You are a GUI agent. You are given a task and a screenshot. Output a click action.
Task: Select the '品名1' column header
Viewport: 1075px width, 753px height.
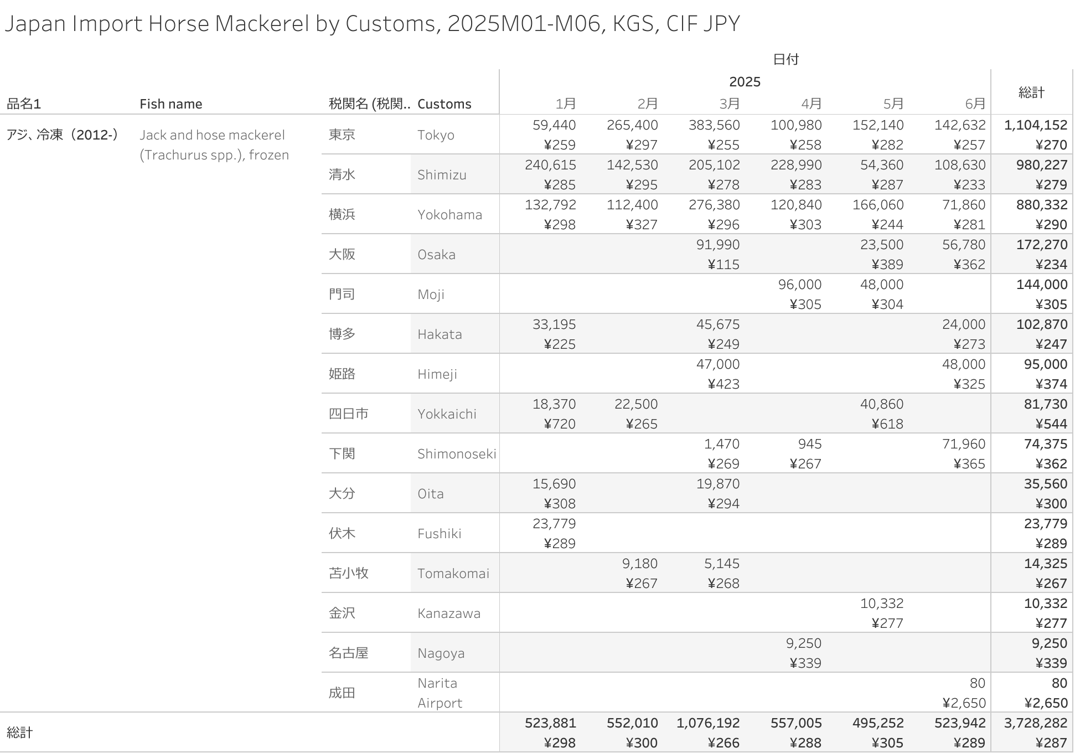[x=24, y=104]
